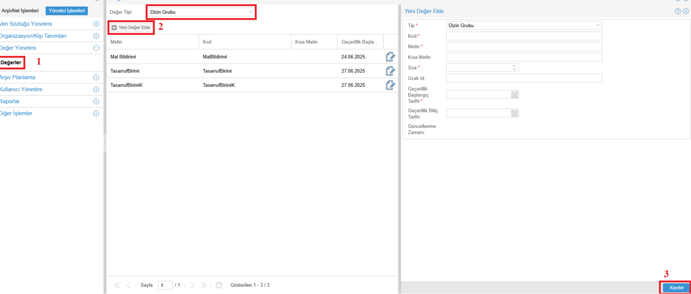
Task: Click the Sıra spinner arrows
Action: coord(515,68)
